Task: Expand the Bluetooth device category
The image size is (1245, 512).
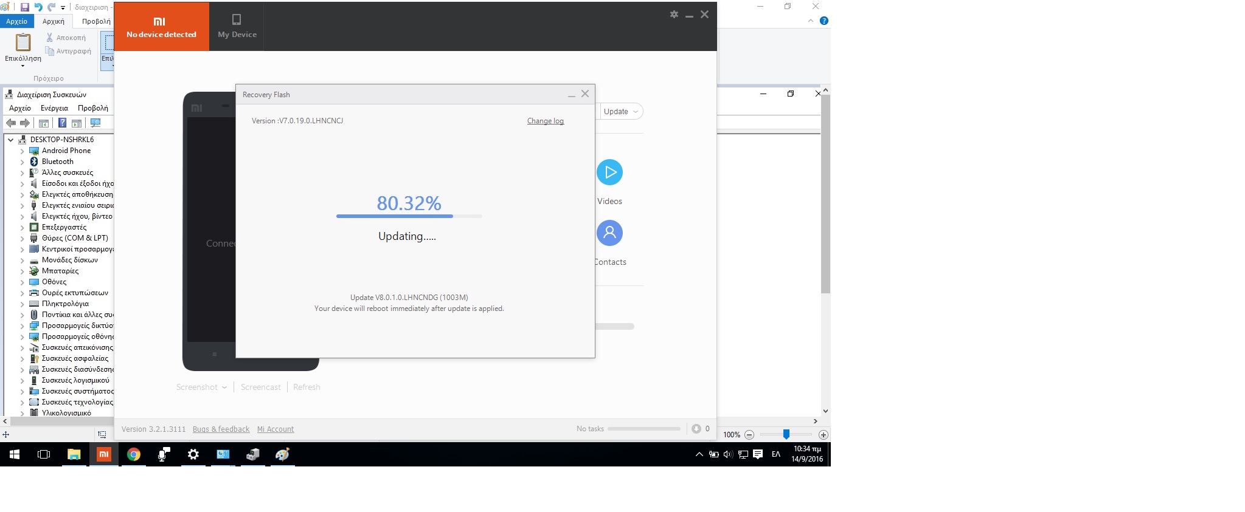Action: [x=23, y=162]
